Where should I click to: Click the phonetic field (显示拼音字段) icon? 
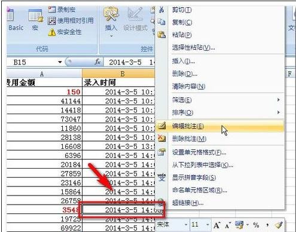click(161, 177)
